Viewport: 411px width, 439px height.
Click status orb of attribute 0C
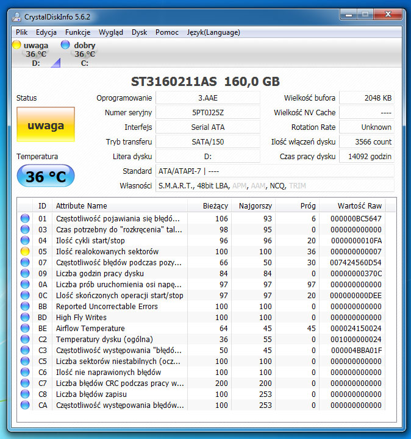coord(25,295)
